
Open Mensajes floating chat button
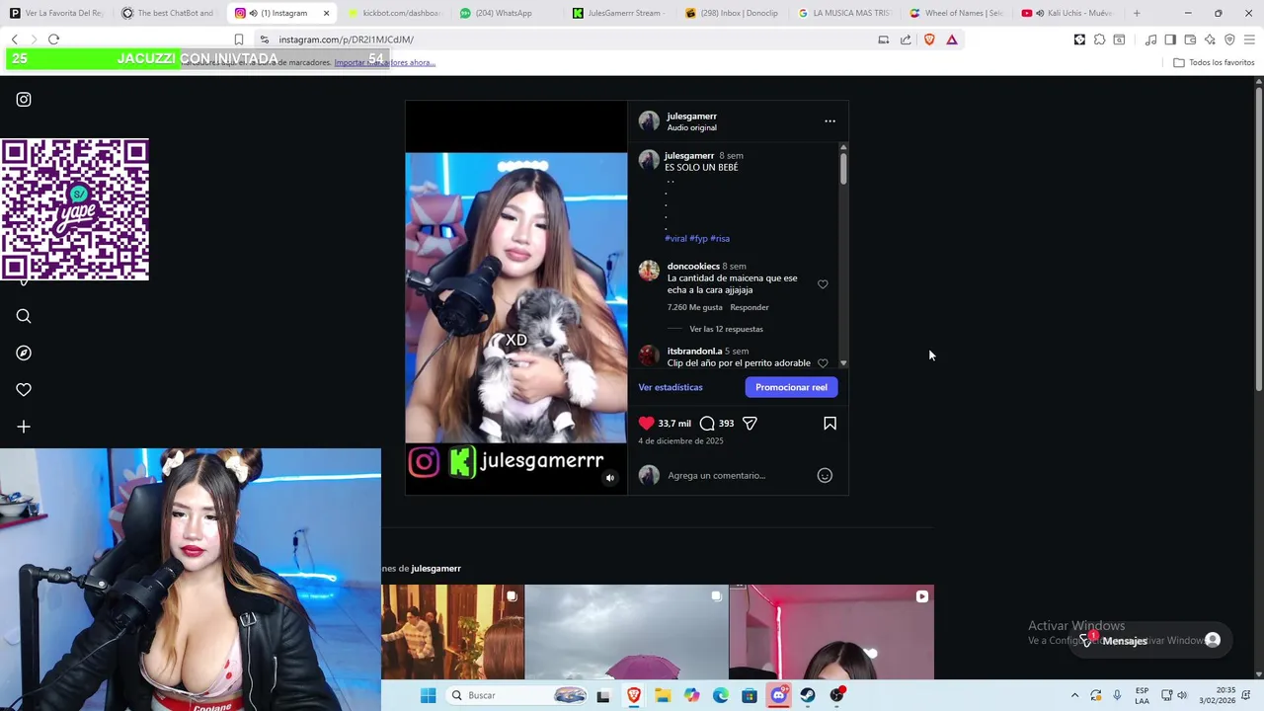pos(1151,640)
